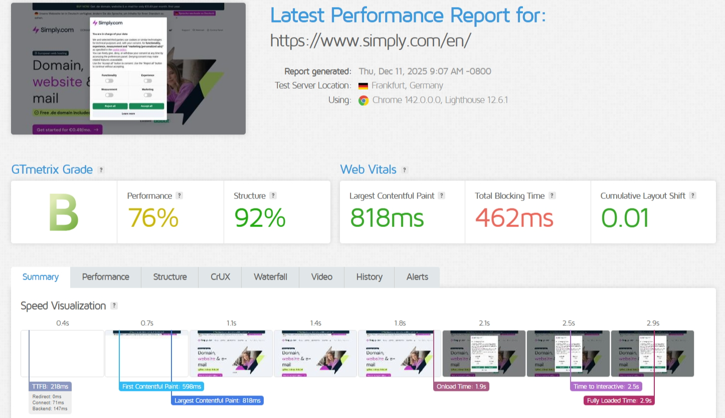Viewport: 725px width, 418px height.
Task: Select the Summary tab
Action: (41, 277)
